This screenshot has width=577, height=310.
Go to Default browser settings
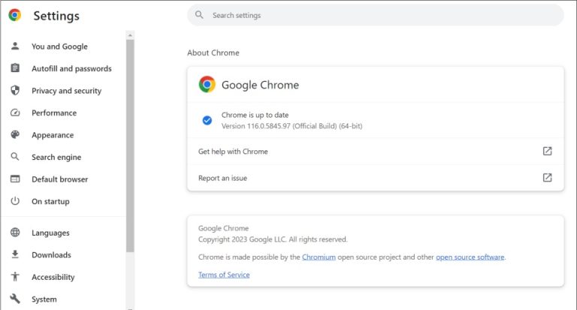pos(59,179)
